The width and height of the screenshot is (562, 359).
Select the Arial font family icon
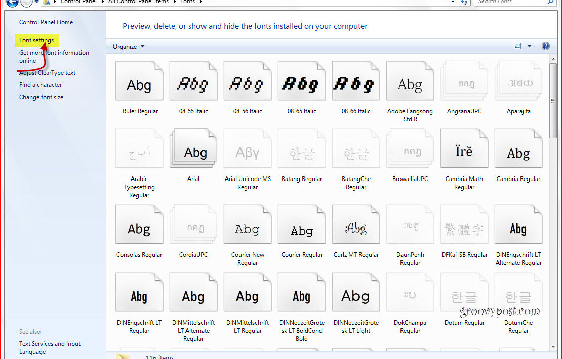[193, 149]
